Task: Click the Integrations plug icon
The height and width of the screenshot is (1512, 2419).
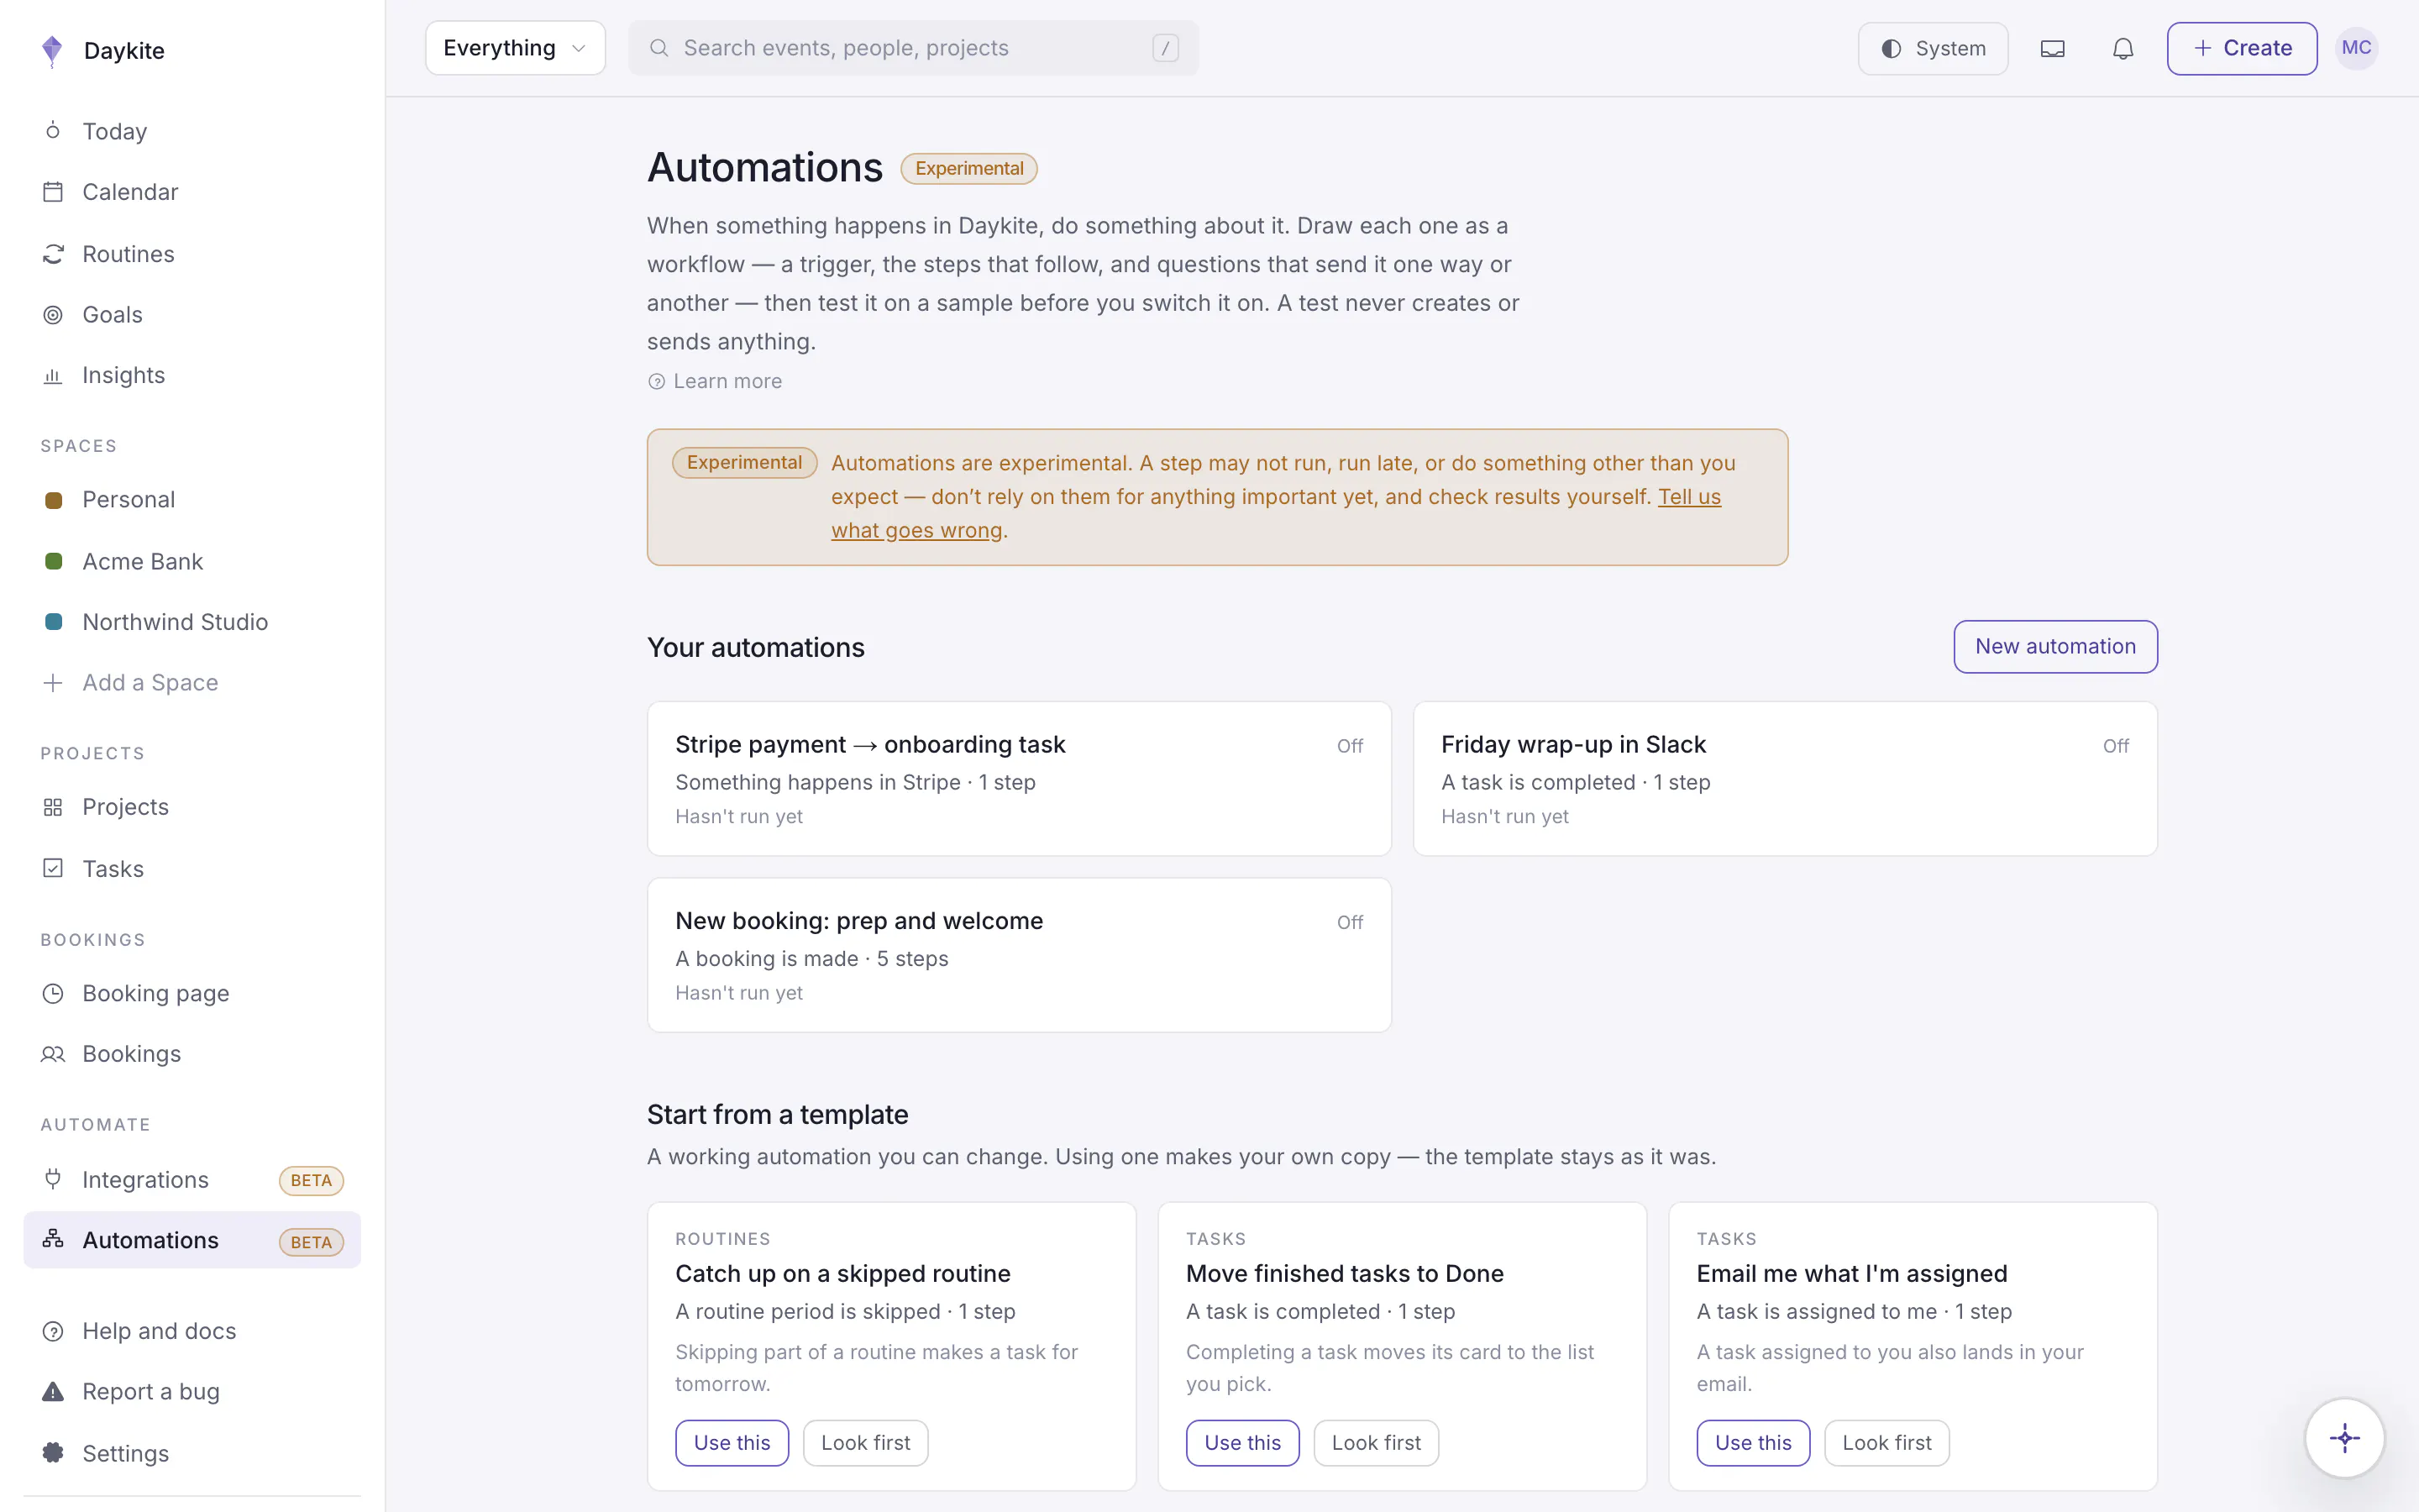Action: pyautogui.click(x=53, y=1179)
